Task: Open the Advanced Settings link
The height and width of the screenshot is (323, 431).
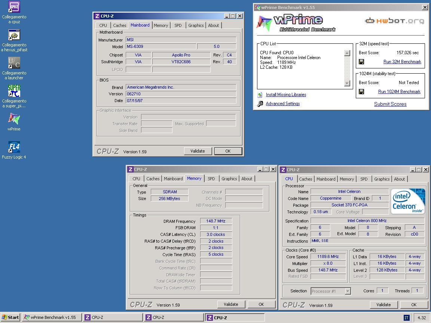Action: tap(282, 104)
